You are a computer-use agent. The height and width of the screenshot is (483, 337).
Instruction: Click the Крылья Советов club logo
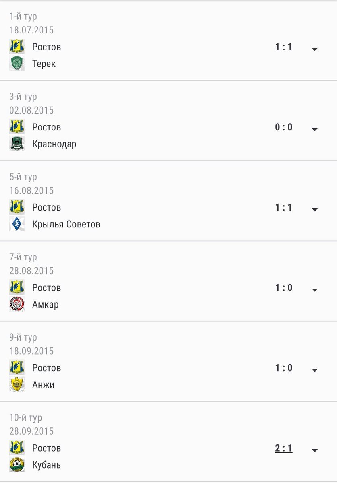click(17, 224)
